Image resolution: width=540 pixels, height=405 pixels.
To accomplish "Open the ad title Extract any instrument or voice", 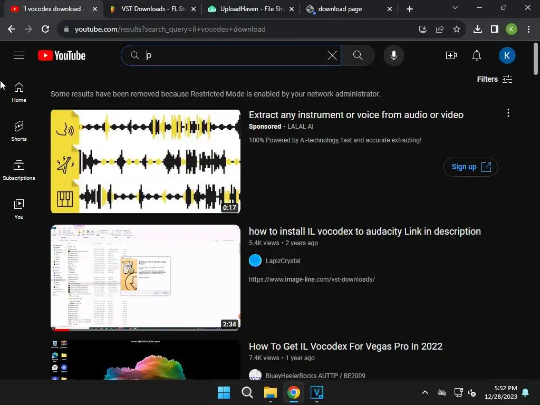I will coord(356,114).
